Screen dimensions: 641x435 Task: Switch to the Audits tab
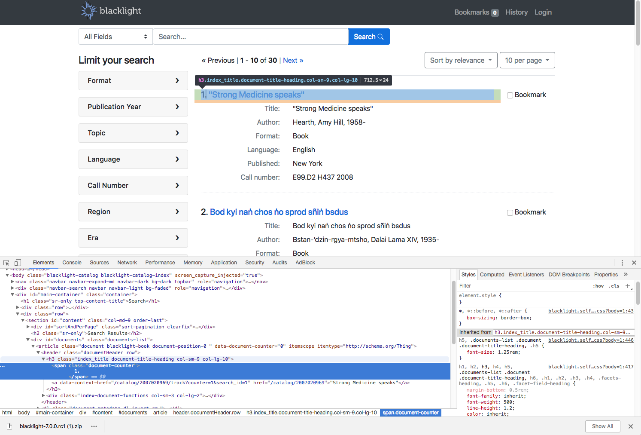coord(279,263)
